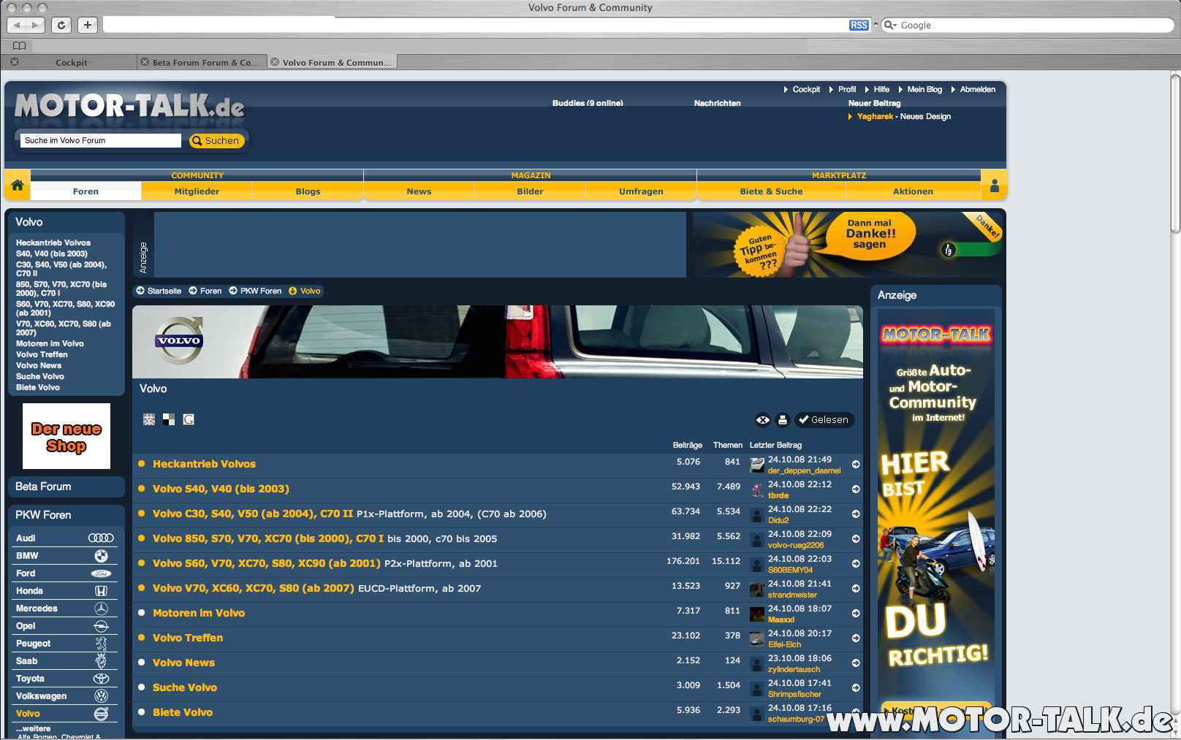Open the Cockpit link in top menu
1181x740 pixels.
(x=806, y=89)
